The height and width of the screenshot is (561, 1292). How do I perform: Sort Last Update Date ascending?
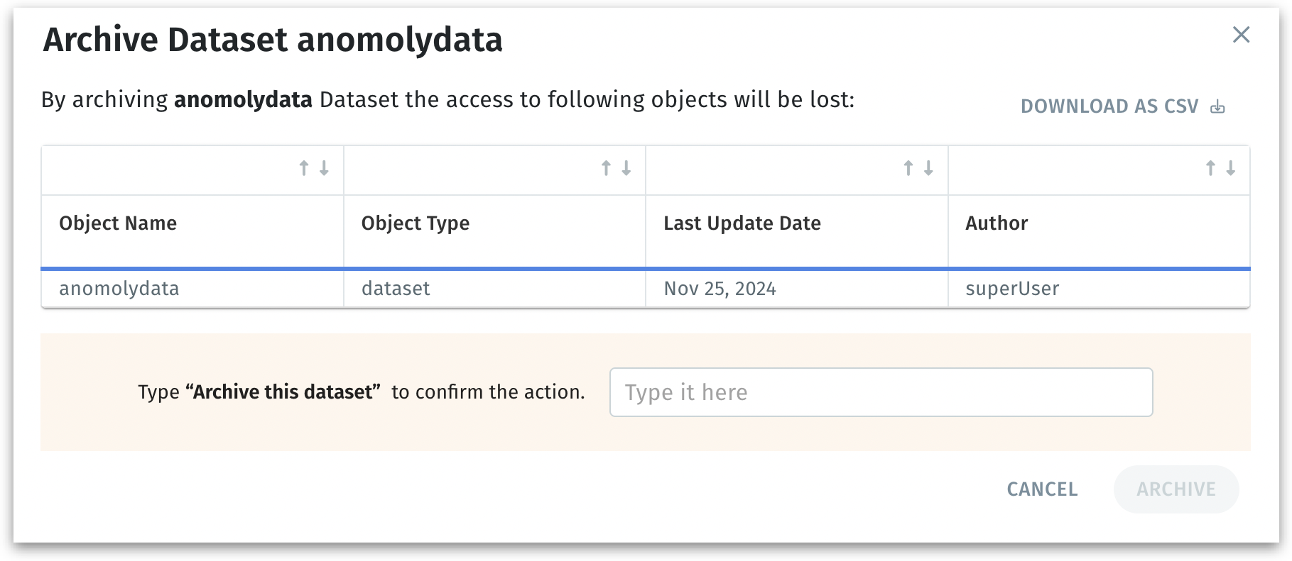tap(908, 168)
